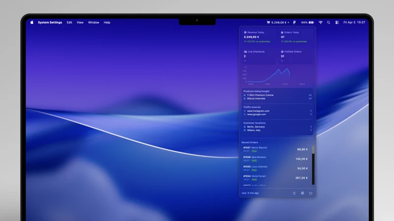Open the System Settings menu
Screen dimensions: 394x221
(x=50, y=22)
